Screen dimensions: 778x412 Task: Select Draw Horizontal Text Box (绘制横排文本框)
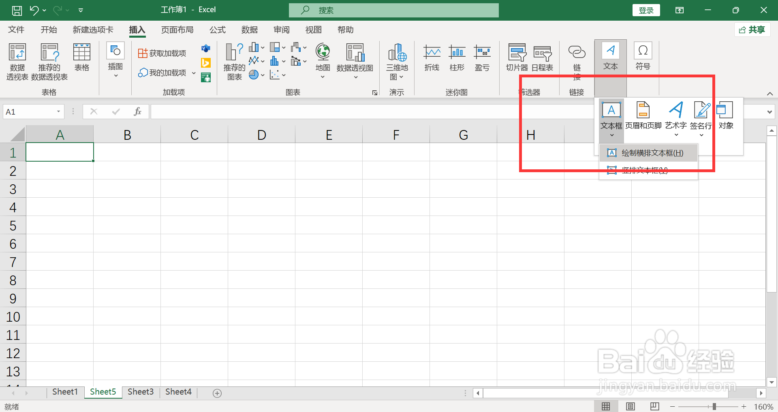tap(648, 153)
